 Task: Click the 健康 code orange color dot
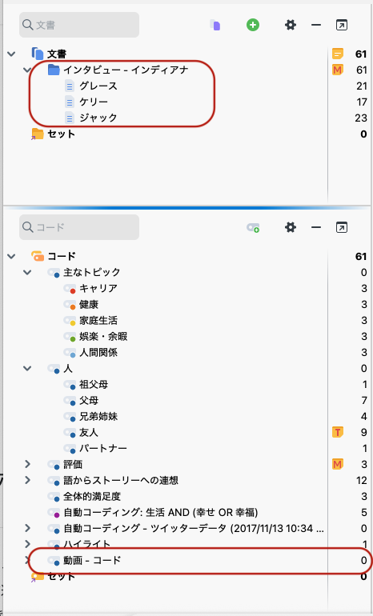[73, 307]
